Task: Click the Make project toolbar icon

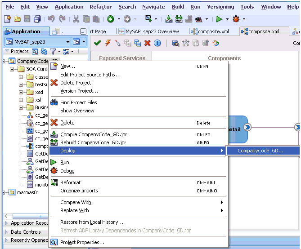Action: pyautogui.click(x=169, y=19)
